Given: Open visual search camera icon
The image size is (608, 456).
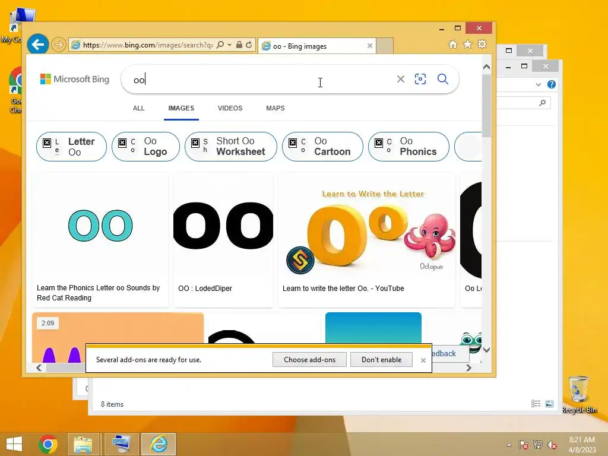Looking at the screenshot, I should (x=420, y=79).
